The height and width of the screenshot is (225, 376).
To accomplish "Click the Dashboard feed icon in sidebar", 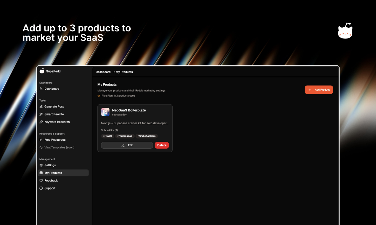I will point(41,89).
